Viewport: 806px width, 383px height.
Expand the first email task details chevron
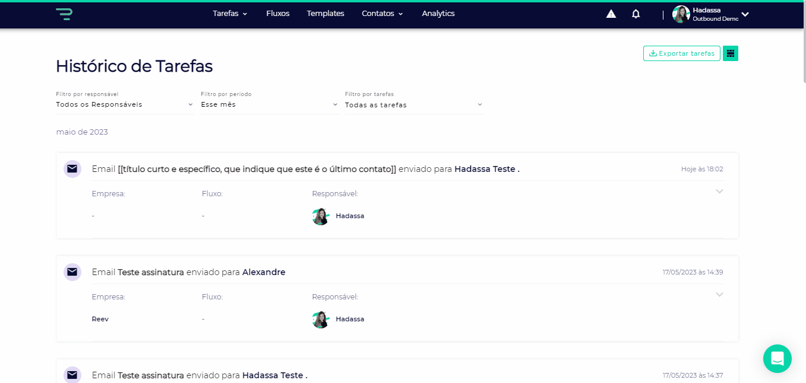point(719,191)
